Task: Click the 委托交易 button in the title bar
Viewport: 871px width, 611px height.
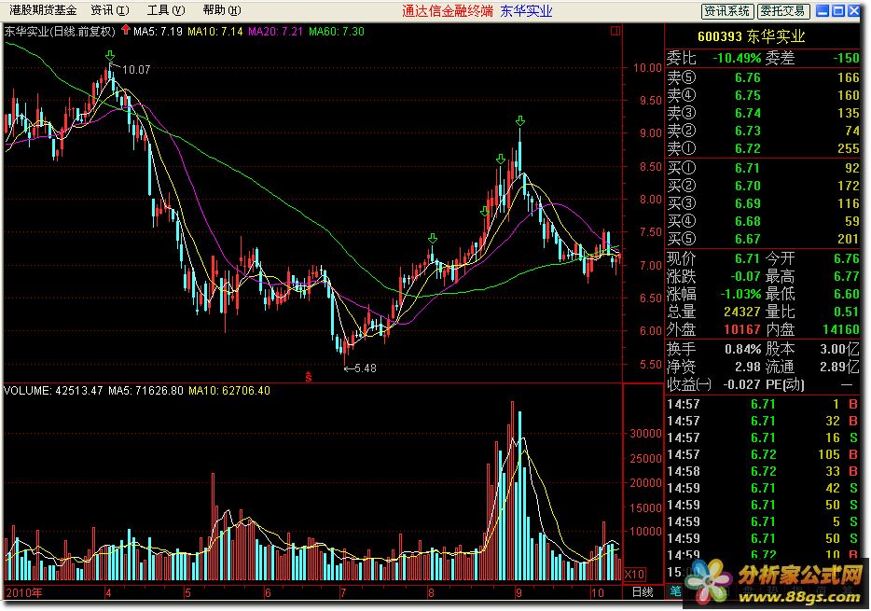Action: pyautogui.click(x=783, y=10)
